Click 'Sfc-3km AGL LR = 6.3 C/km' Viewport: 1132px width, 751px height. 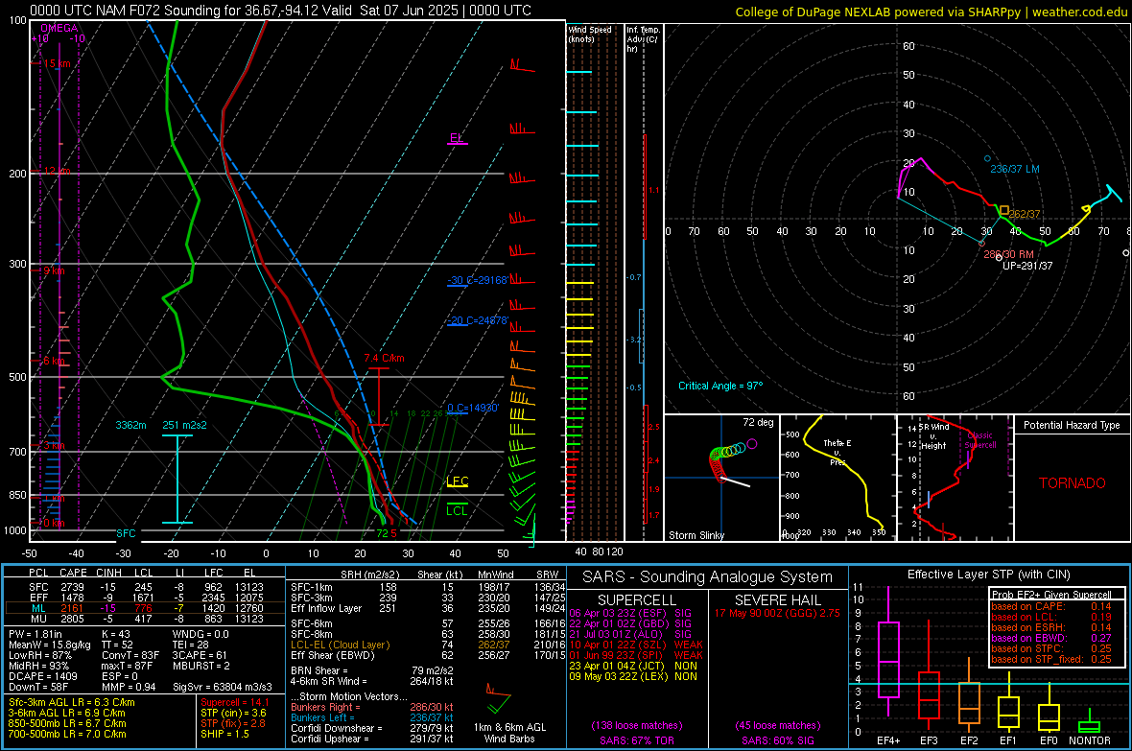coord(72,702)
